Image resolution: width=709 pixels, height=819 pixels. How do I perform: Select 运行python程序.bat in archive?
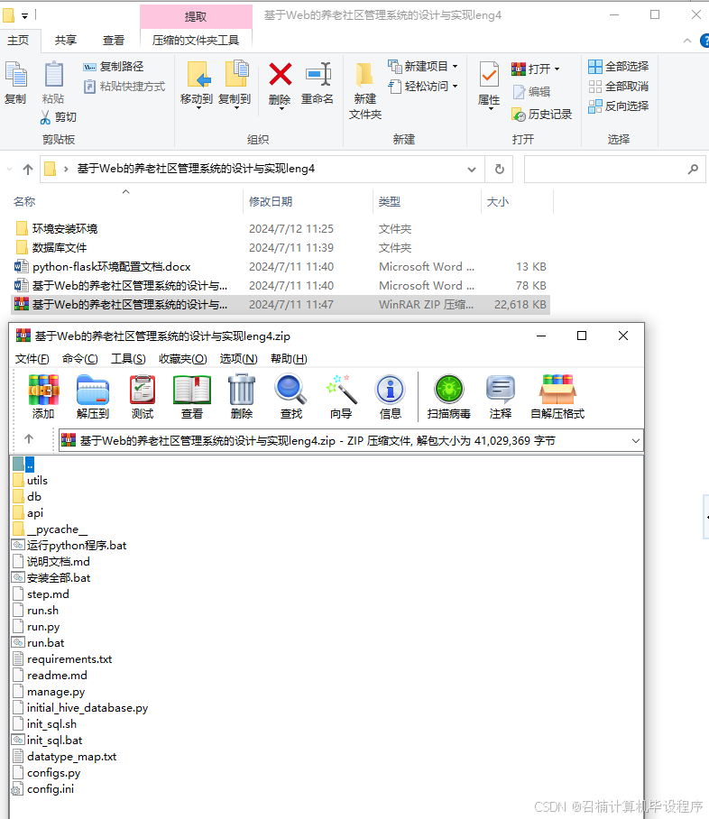tap(70, 546)
